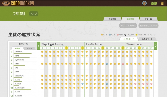Show the next challenges with the right arrow
Image resolution: width=167 pixels, height=97 pixels.
click(x=156, y=46)
